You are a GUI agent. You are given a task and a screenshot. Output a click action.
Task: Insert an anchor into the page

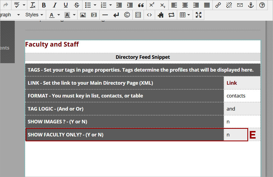(251, 5)
